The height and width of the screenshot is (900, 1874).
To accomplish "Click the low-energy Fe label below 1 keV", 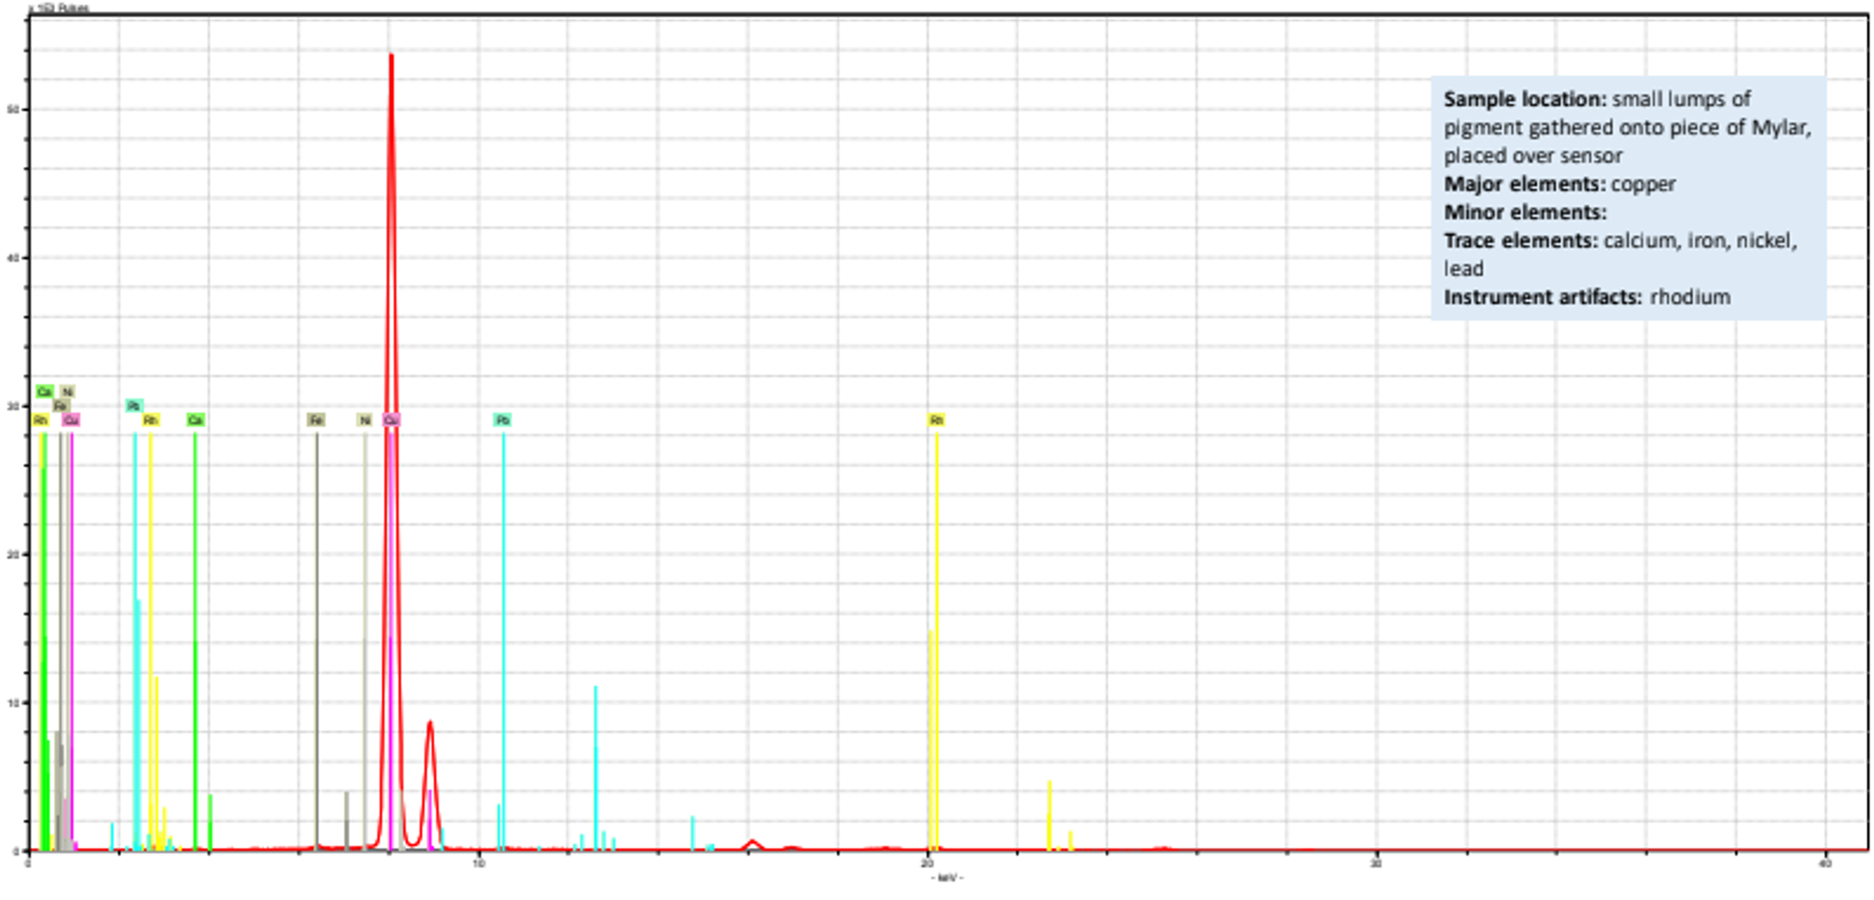I will pyautogui.click(x=61, y=406).
